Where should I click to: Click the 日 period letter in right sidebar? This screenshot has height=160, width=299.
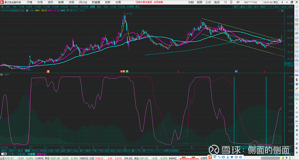pos(297,126)
